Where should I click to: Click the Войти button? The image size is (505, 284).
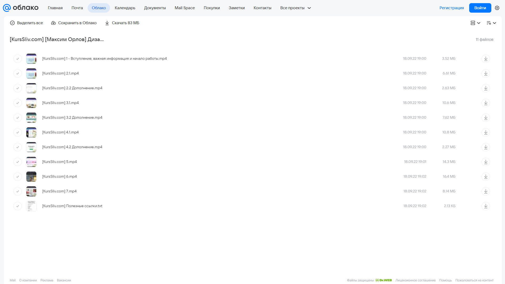[x=480, y=8]
